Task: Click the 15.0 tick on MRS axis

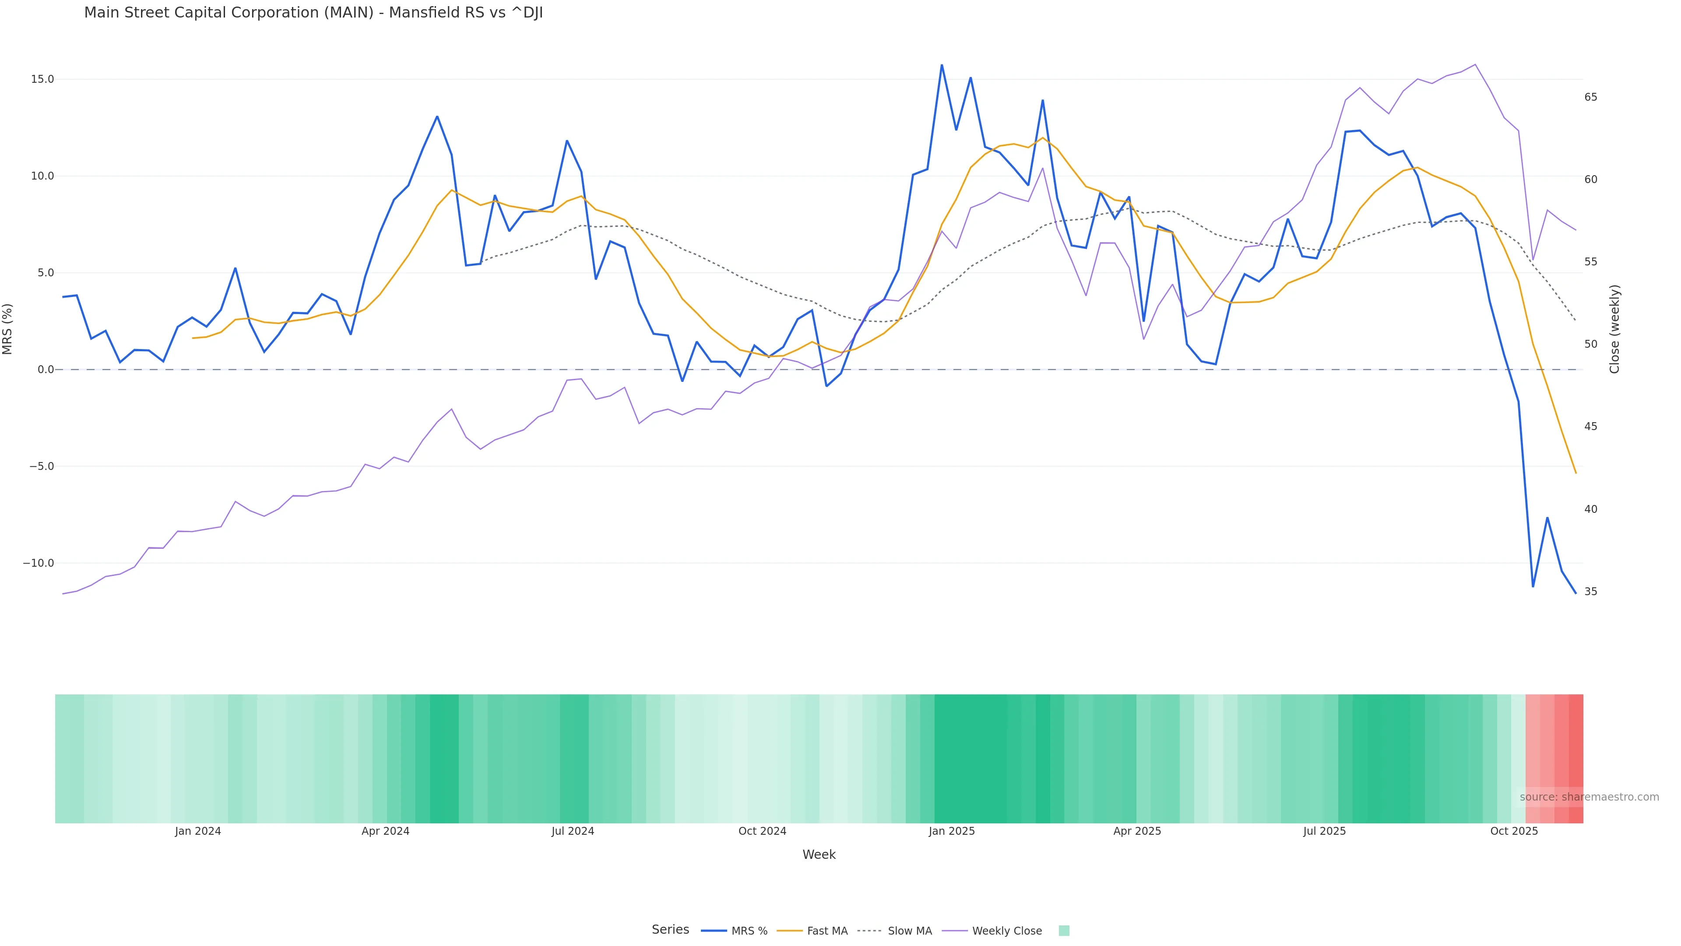Action: (42, 79)
